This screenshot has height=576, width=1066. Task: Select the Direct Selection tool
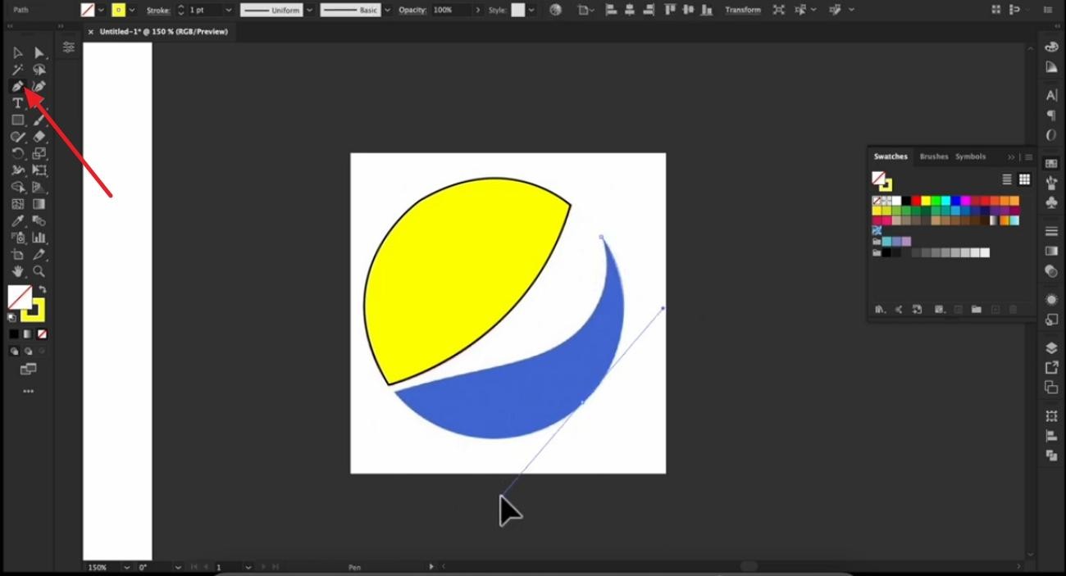(x=39, y=53)
